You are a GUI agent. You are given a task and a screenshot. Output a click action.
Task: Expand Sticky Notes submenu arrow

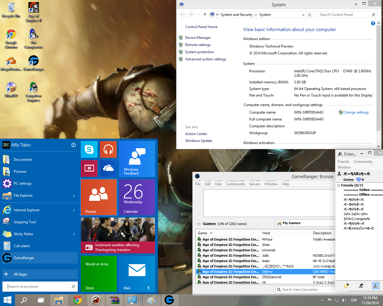[x=74, y=234]
